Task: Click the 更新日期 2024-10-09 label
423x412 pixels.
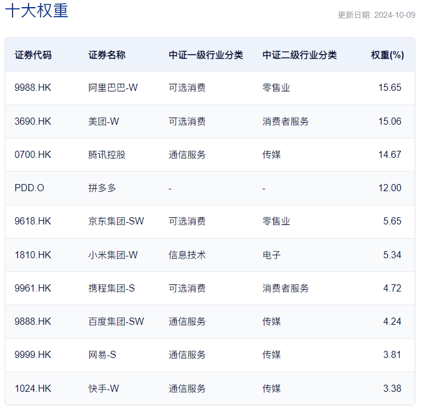Action: point(376,15)
